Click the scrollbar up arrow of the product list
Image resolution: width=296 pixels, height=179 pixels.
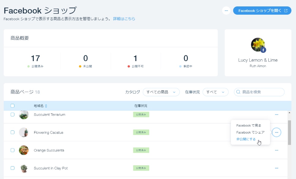click(289, 113)
